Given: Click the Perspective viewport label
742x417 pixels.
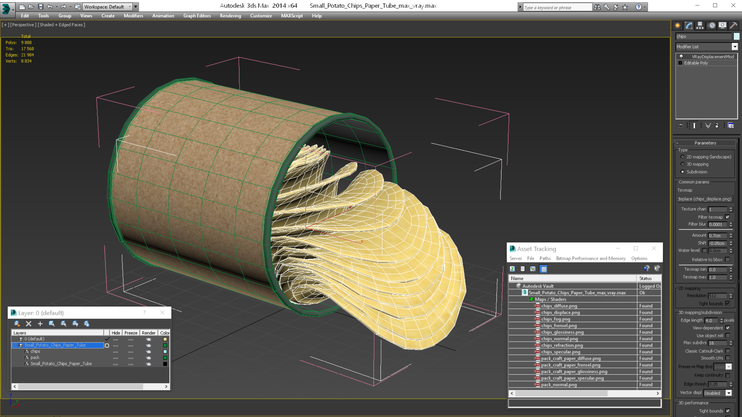Looking at the screenshot, I should (23, 25).
